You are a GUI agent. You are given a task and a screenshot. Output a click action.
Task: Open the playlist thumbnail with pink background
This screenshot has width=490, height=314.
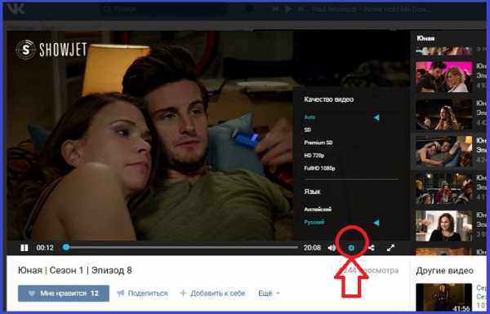(443, 77)
